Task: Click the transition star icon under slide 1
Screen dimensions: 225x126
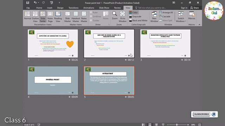Action: tap(70, 60)
